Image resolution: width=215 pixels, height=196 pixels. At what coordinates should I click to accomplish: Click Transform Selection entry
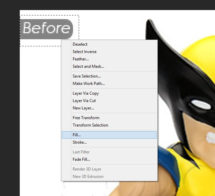click(x=90, y=125)
